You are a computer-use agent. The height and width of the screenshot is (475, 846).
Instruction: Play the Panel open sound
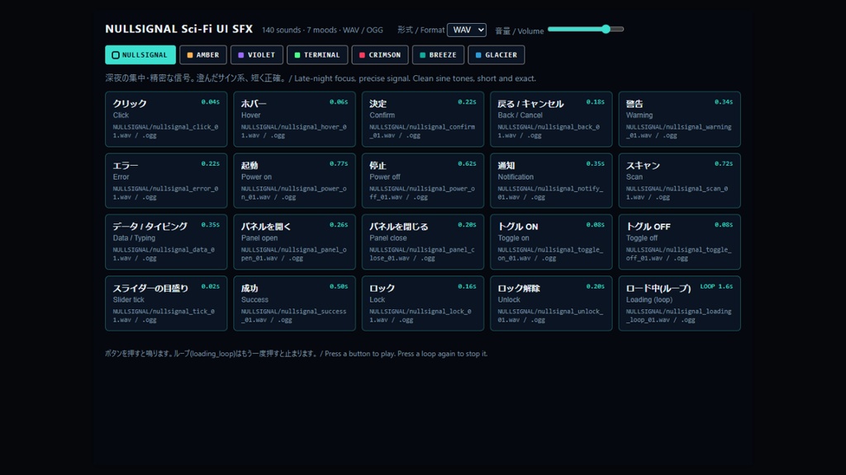[295, 242]
